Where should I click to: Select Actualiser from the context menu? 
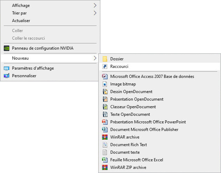coord(21,21)
